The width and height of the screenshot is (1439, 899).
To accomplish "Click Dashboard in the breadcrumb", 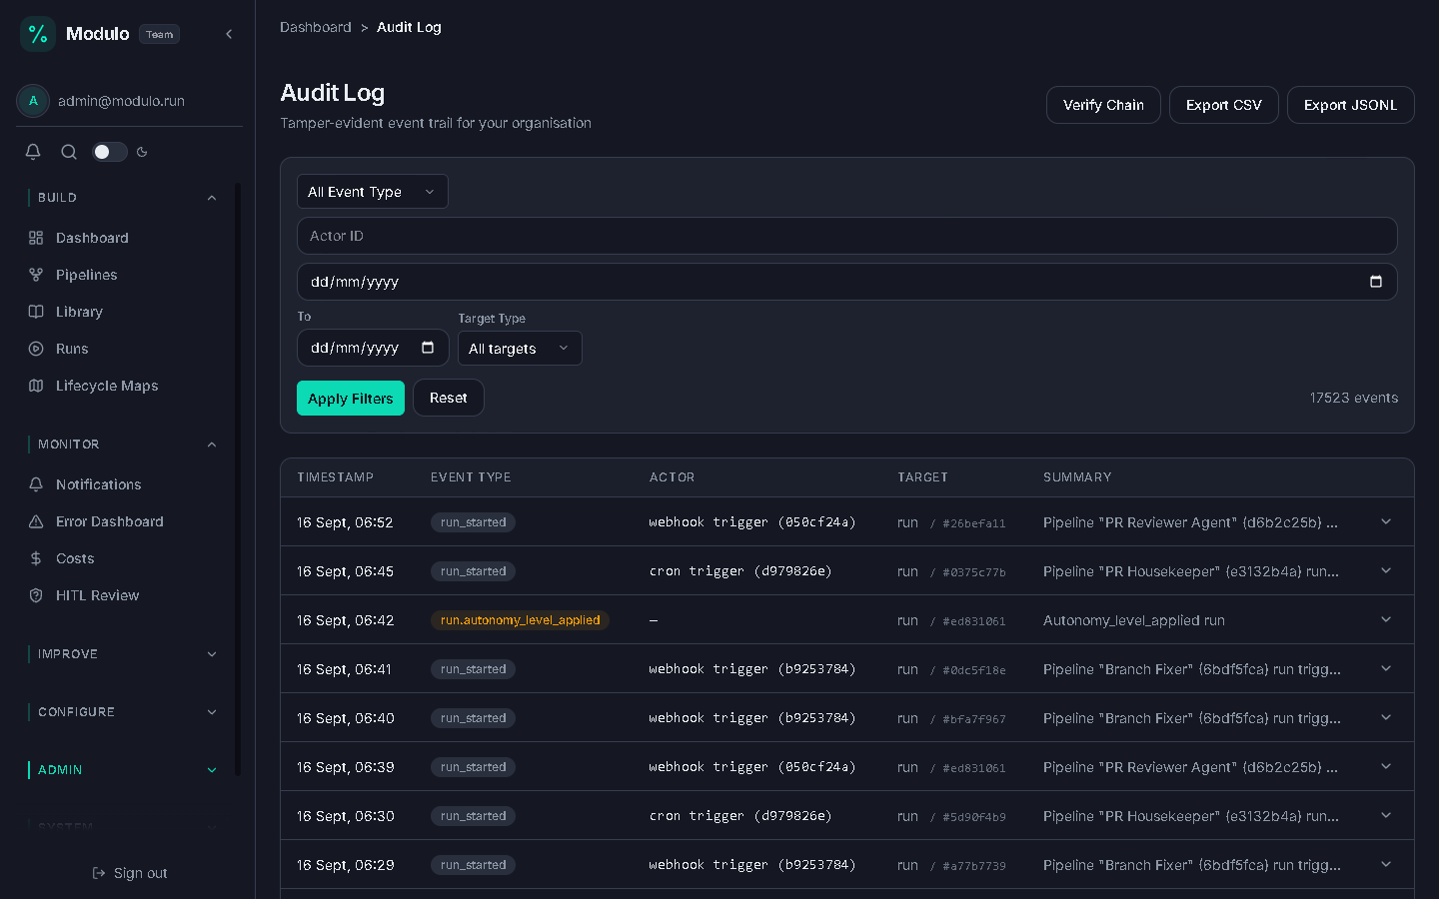I will [x=316, y=27].
